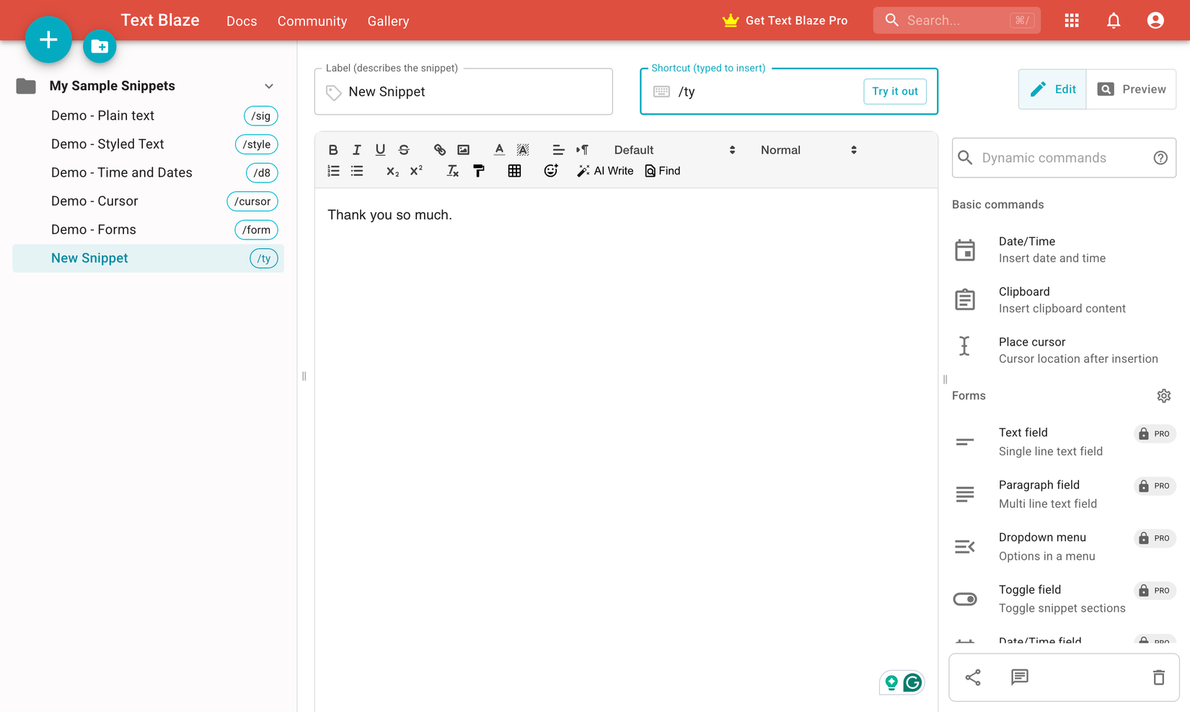Click Get Text Blaze Pro link
The image size is (1190, 712).
[x=795, y=20]
